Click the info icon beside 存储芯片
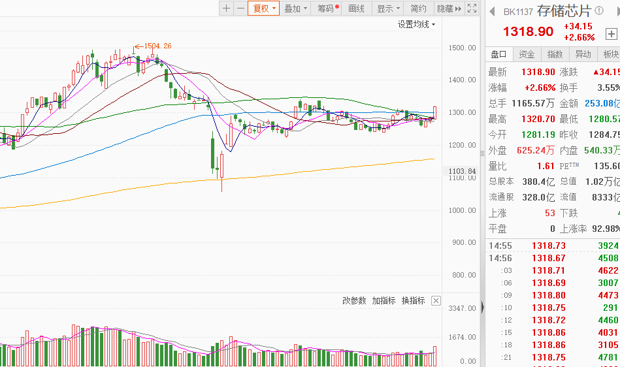Image resolution: width=620 pixels, height=367 pixels. (599, 11)
